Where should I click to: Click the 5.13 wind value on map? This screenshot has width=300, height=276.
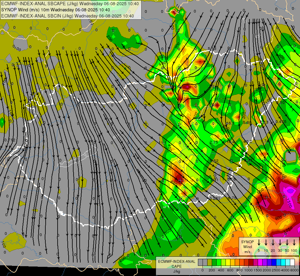(x=212, y=49)
